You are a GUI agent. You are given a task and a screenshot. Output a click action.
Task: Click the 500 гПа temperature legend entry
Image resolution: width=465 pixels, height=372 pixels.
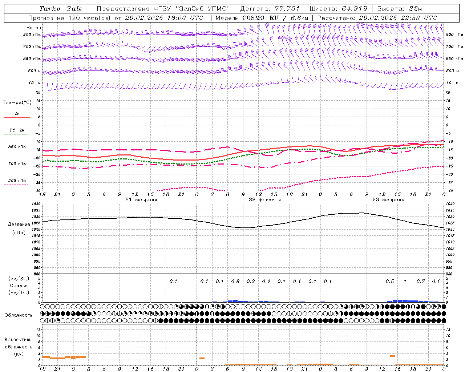[x=17, y=181]
